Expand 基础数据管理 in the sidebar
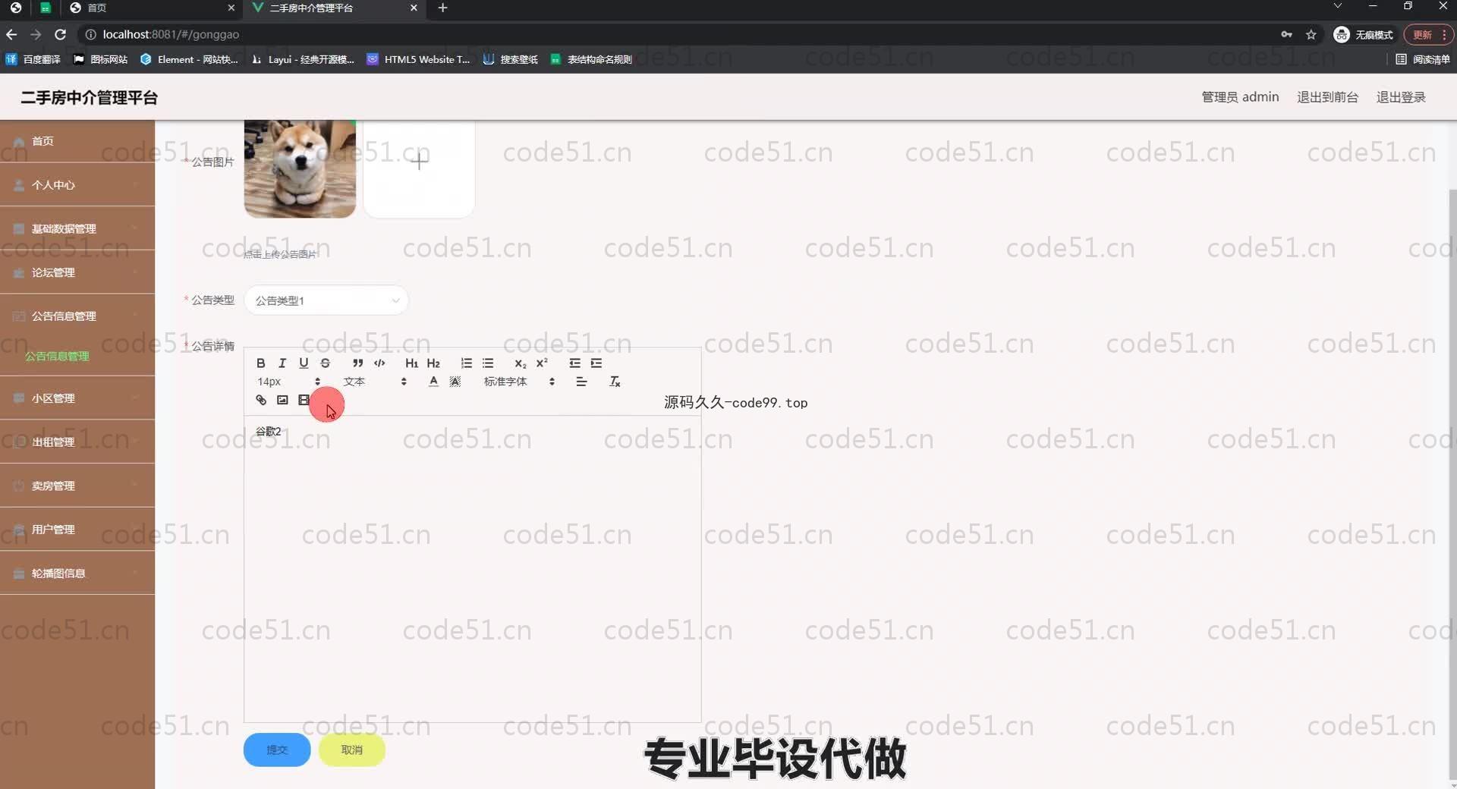 pyautogui.click(x=77, y=228)
